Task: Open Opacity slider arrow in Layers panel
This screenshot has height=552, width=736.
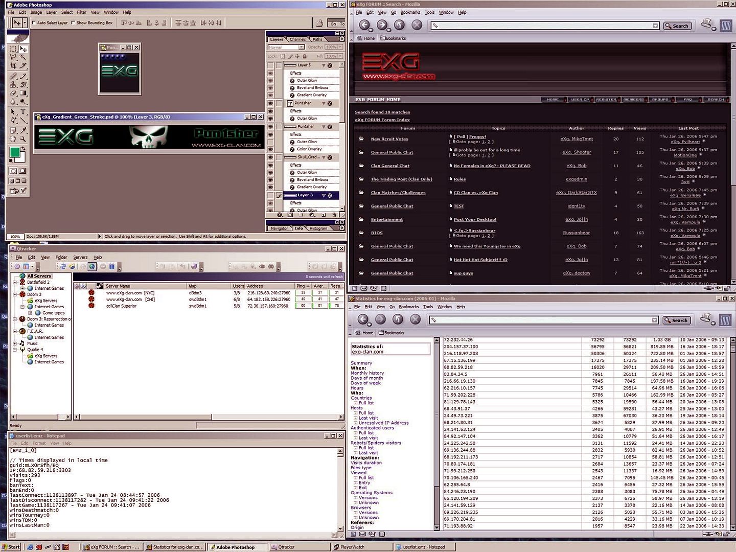Action: click(x=339, y=47)
